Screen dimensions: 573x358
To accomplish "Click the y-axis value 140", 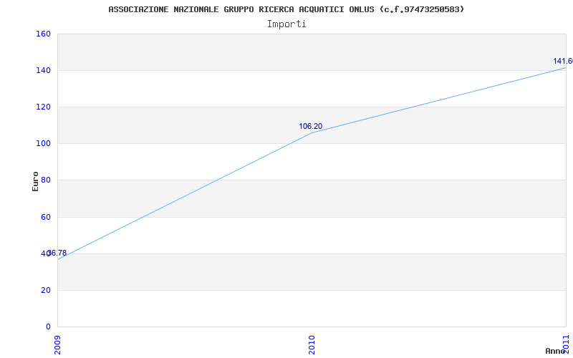I will tap(43, 70).
